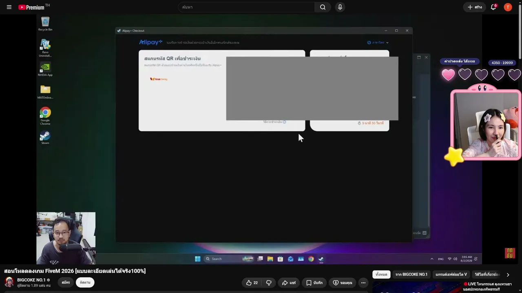Screen dimensions: 522x293
Task: Maximize the Alipay+ Checkout window
Action: [396, 31]
